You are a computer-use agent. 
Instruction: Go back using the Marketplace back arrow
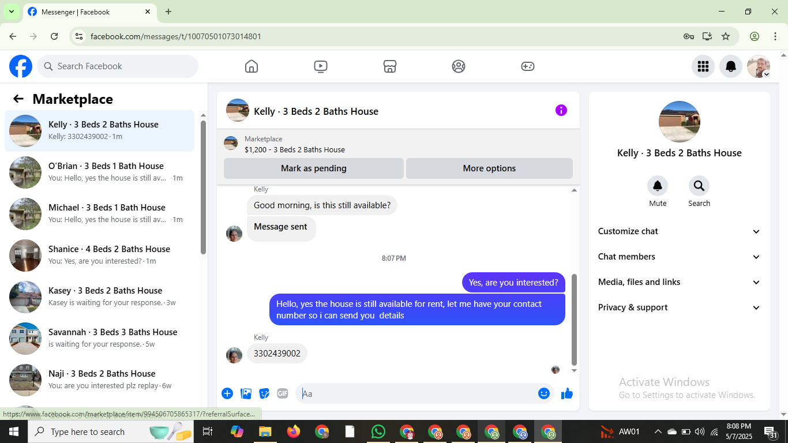click(x=18, y=99)
